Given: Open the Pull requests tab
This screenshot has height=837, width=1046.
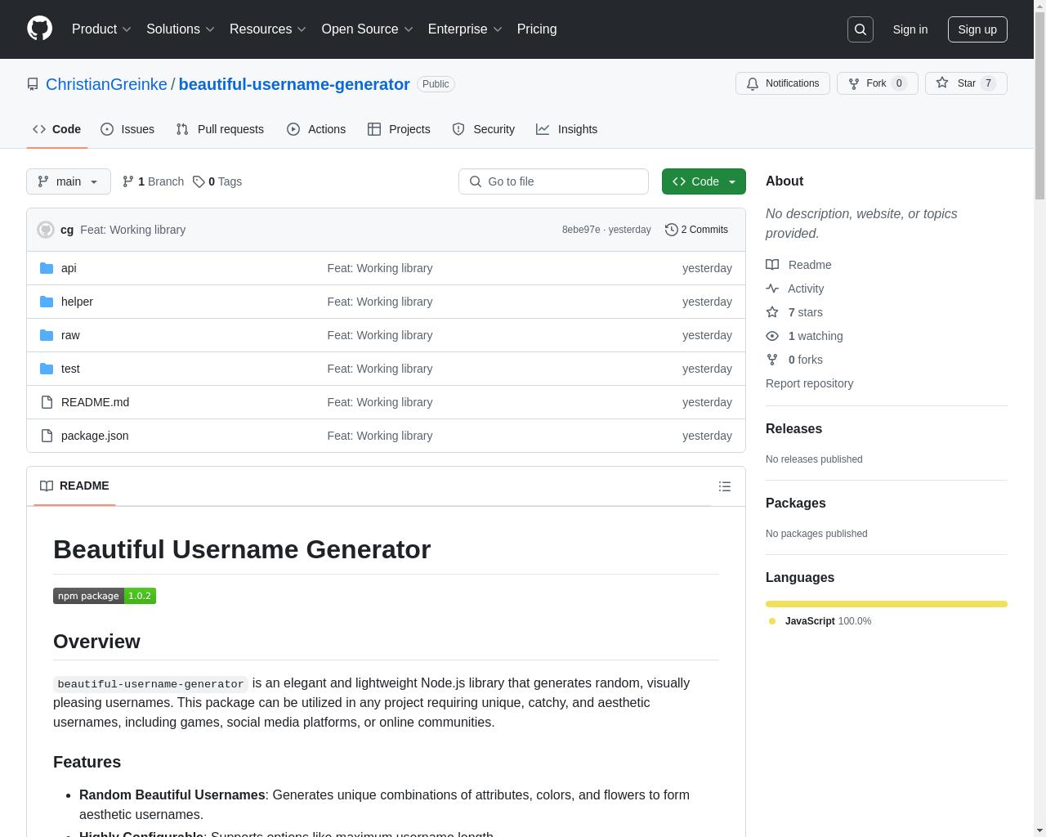Looking at the screenshot, I should point(220,129).
